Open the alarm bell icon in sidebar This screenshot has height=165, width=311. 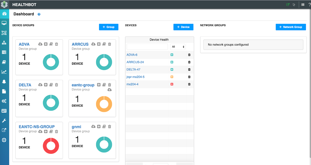(x=4, y=82)
